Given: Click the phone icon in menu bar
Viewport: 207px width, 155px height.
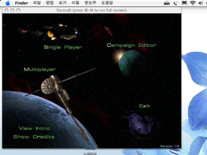Looking at the screenshot, I should [175, 3].
